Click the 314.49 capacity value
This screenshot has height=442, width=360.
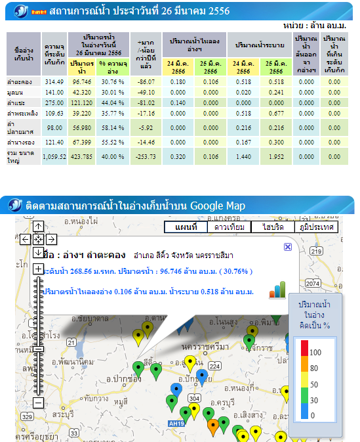click(54, 81)
